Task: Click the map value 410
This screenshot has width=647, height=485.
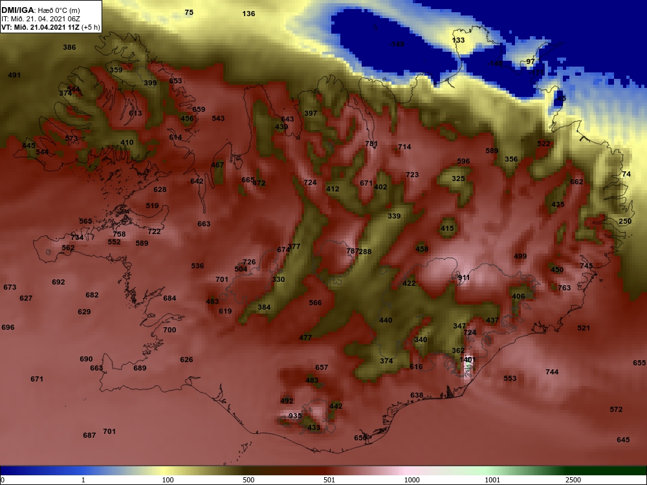Action: pos(127,142)
